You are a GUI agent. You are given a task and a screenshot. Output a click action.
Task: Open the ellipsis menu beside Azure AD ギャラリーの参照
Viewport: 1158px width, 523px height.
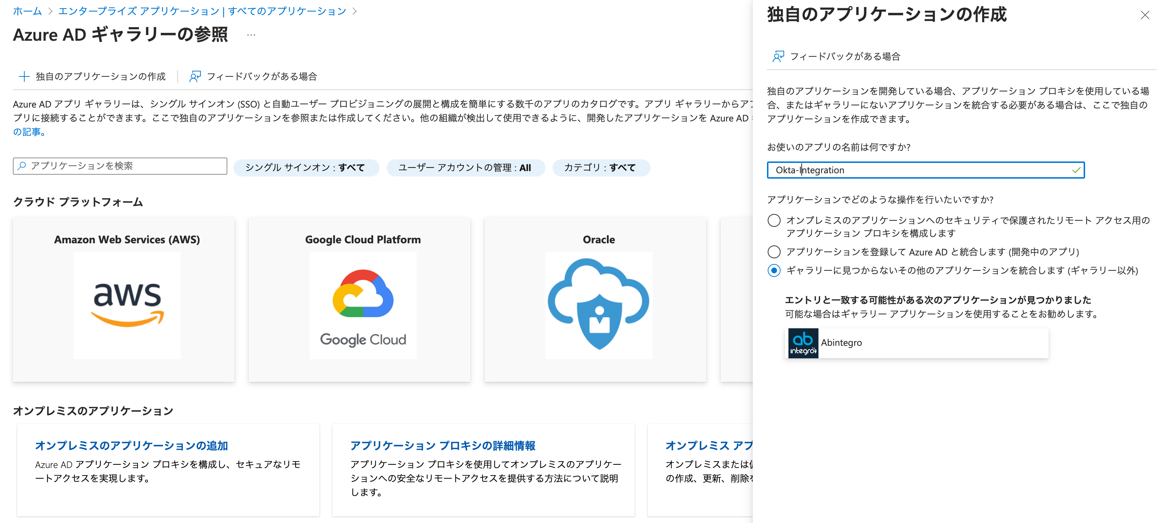pyautogui.click(x=251, y=35)
